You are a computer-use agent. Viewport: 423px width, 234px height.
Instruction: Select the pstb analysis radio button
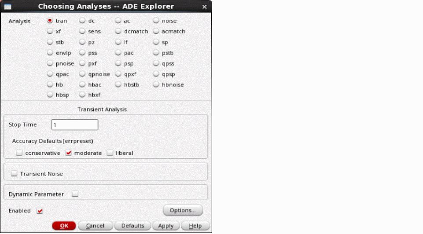tap(156, 53)
